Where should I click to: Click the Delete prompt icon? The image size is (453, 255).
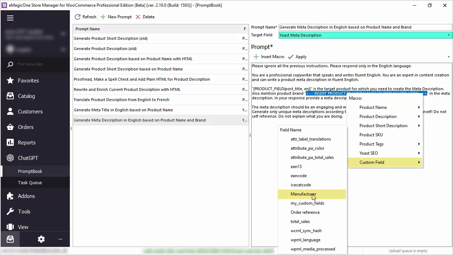tap(138, 17)
